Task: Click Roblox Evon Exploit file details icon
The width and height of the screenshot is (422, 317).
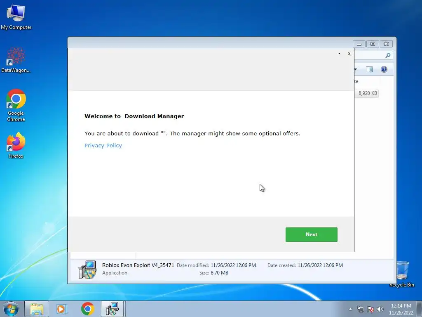Action: coord(87,269)
